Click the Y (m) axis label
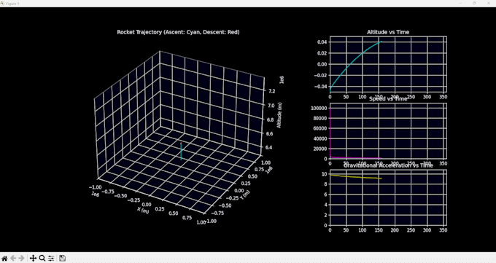This screenshot has height=263, width=496. (x=244, y=195)
